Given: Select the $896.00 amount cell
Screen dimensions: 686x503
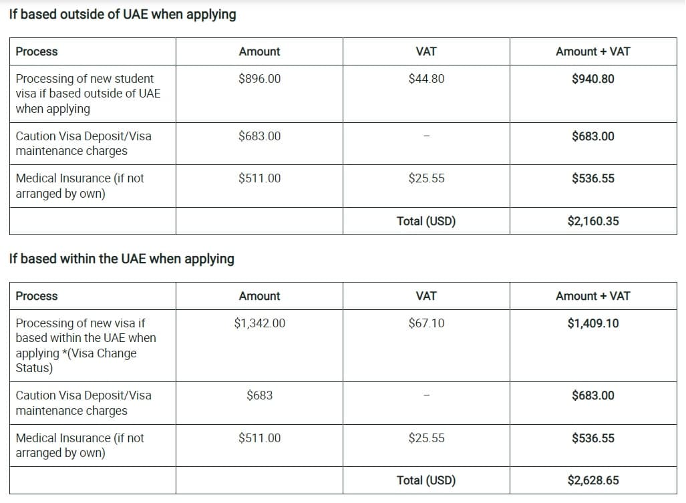Looking at the screenshot, I should click(x=259, y=79).
